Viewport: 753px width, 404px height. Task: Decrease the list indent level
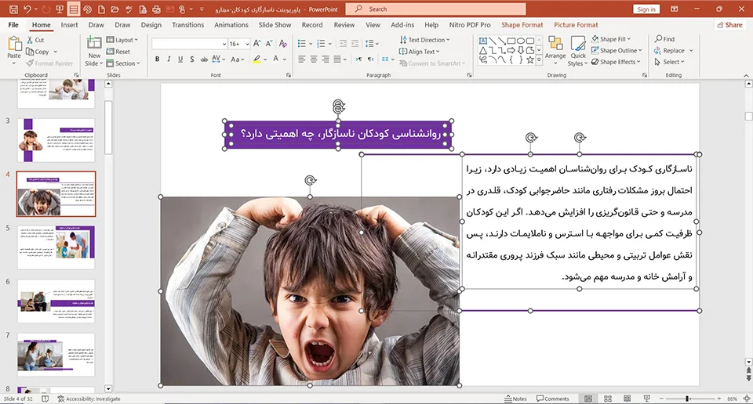click(343, 44)
